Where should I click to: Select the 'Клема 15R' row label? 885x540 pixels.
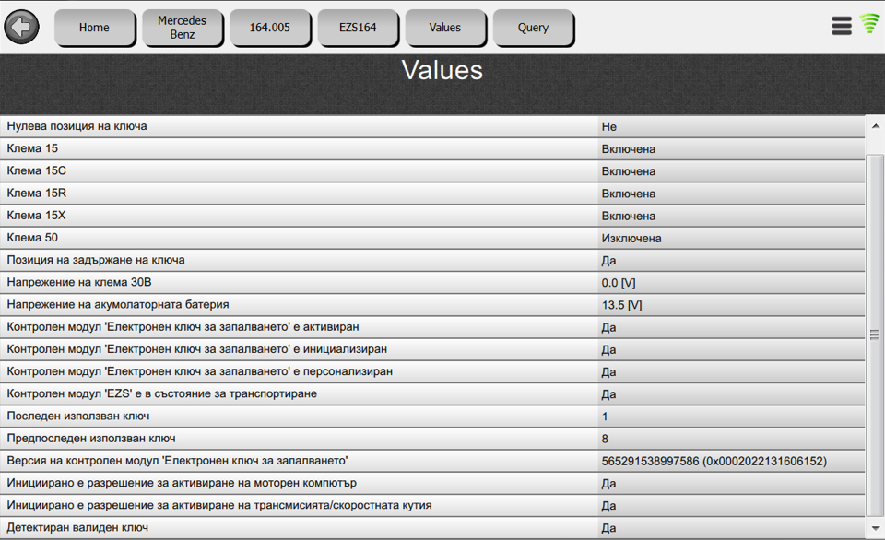click(x=36, y=193)
